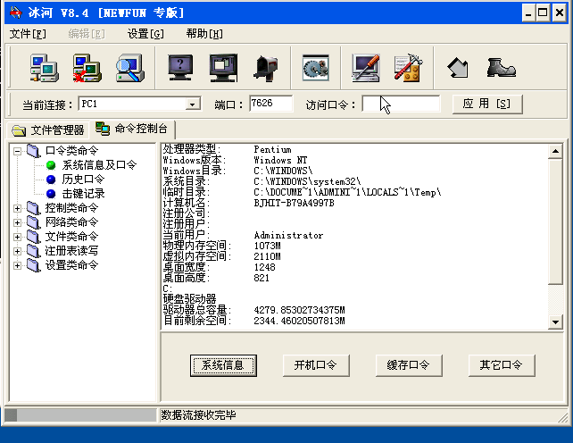Click the 应用[S] button
Viewport: 573px width, 443px height.
[x=487, y=104]
